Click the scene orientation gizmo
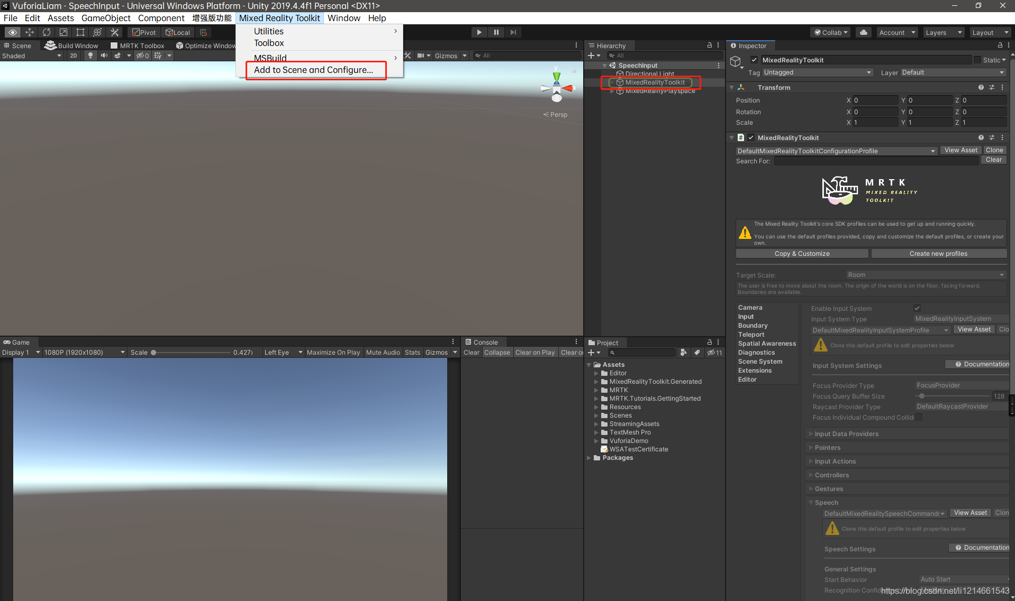1015x601 pixels. point(557,88)
